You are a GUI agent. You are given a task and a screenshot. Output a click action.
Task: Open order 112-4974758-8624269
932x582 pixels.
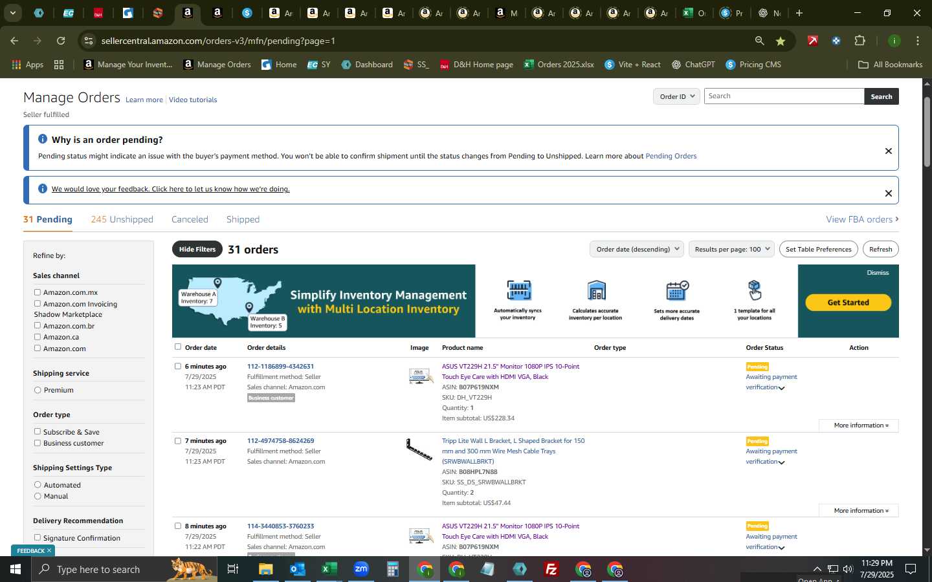click(x=280, y=440)
